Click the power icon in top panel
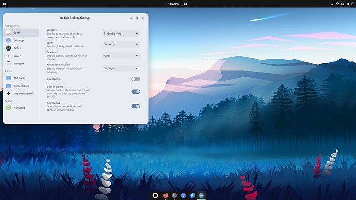The image size is (356, 200). tap(332, 4)
